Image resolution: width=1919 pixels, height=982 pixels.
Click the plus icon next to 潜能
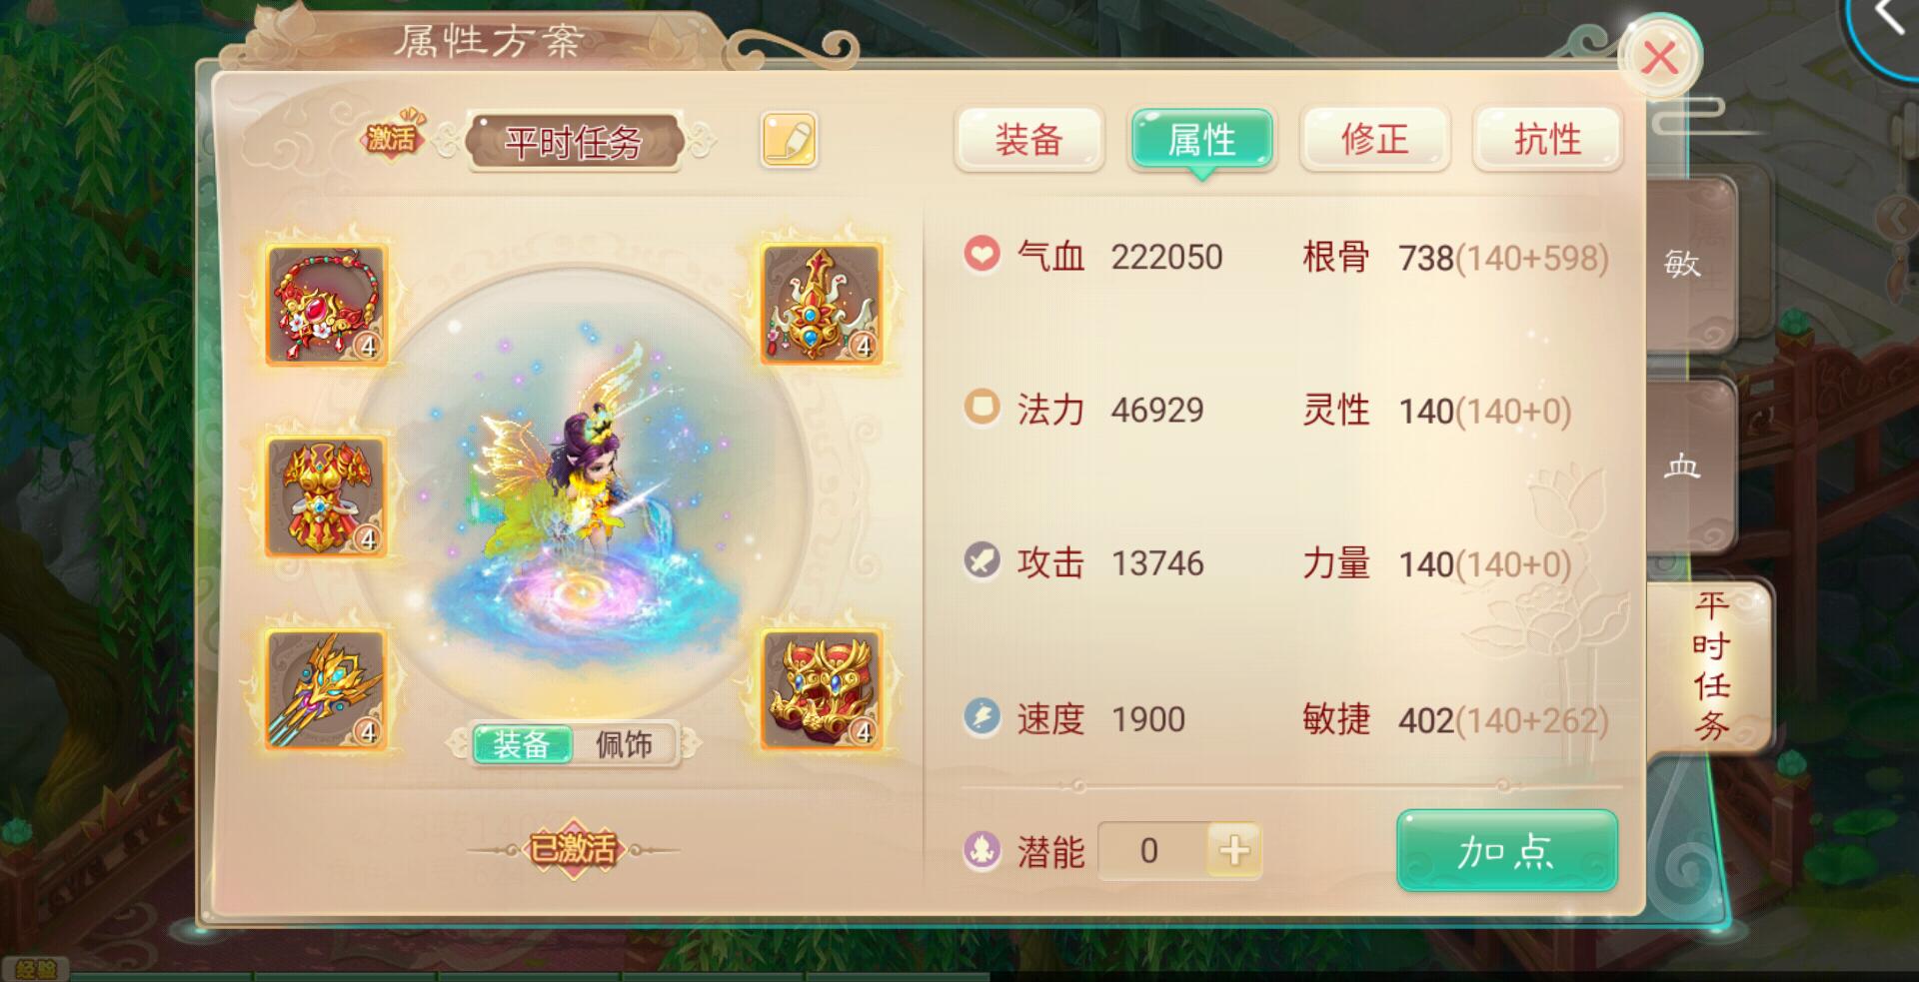(1234, 851)
